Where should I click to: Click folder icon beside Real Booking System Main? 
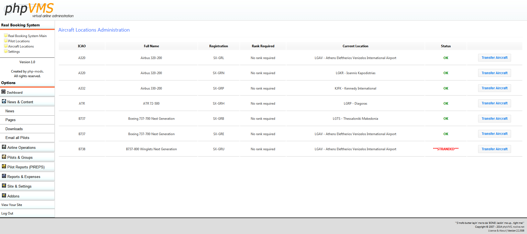6,35
